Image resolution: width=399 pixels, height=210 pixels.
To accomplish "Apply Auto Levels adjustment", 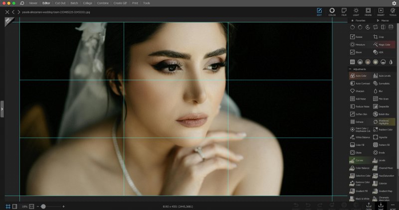I will point(382,76).
